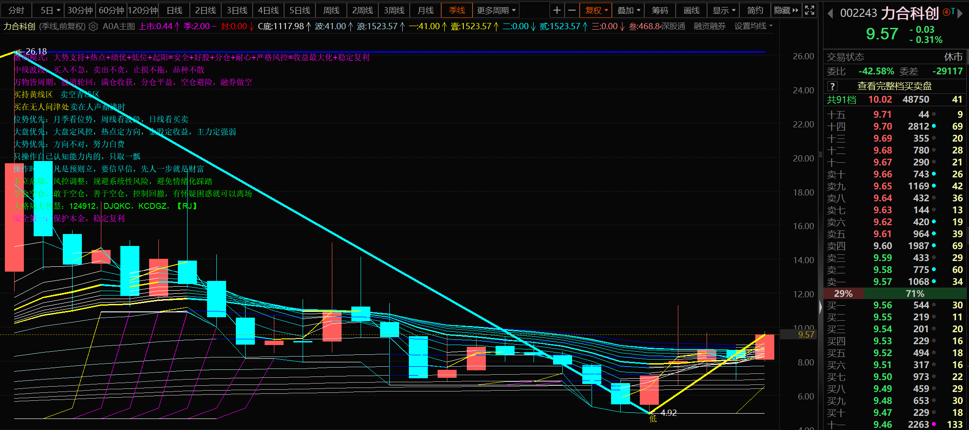Select the 120分钟 period tab
The width and height of the screenshot is (969, 430).
click(143, 10)
